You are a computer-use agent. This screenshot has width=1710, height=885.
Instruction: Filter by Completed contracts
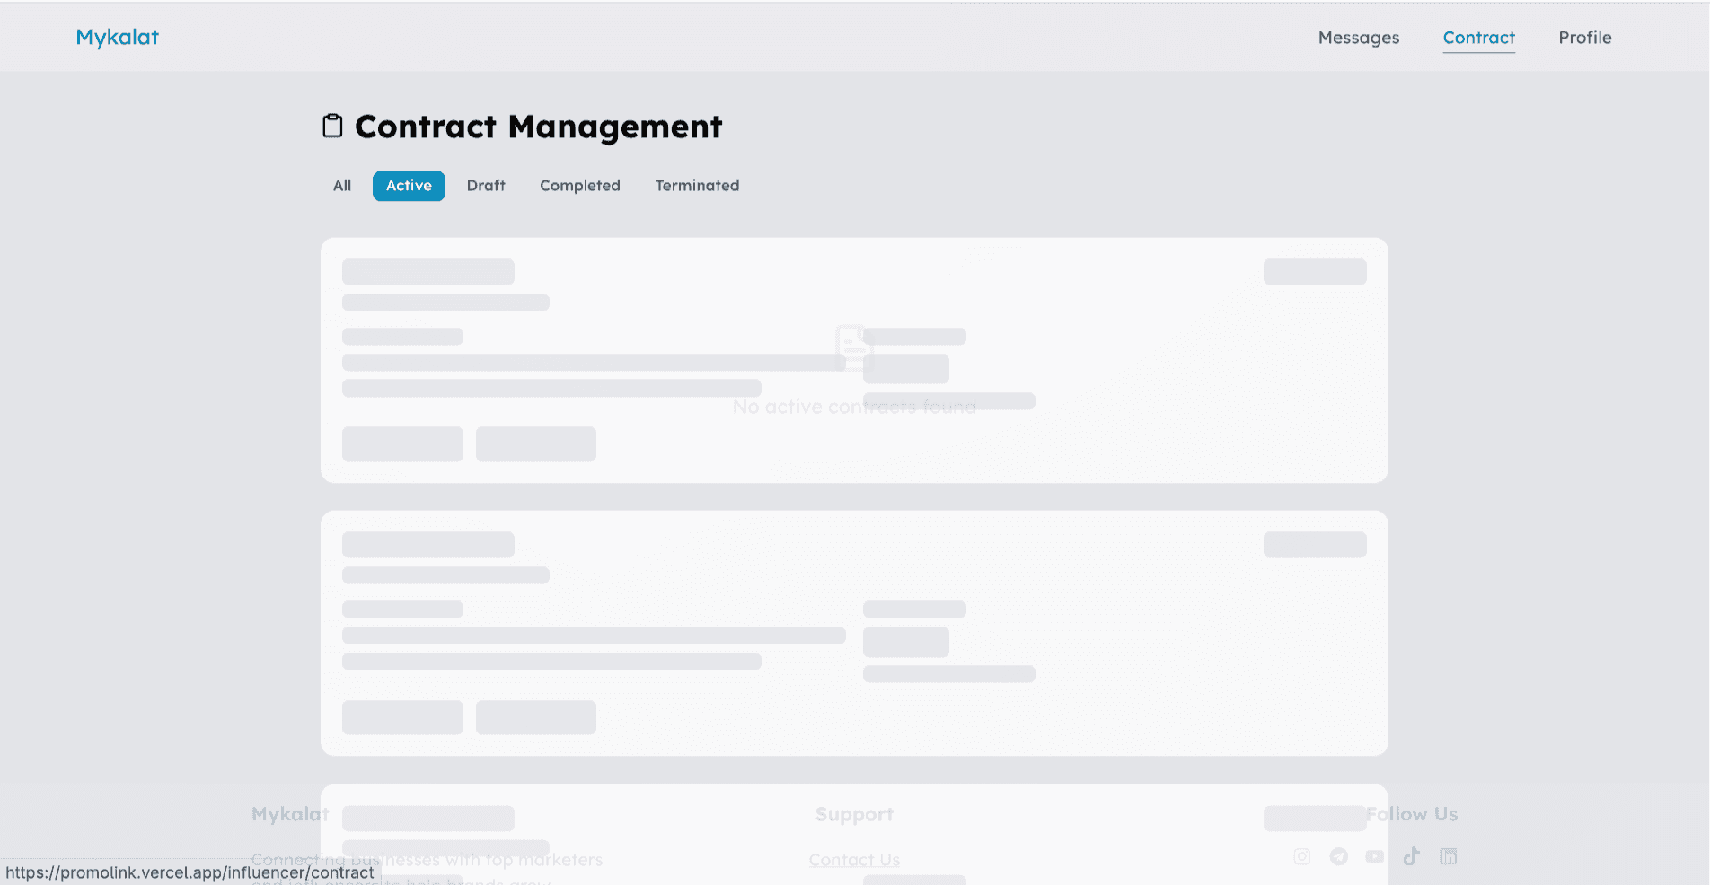(x=580, y=186)
